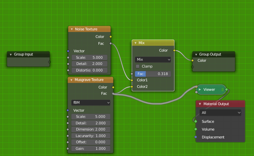Select the Material Output node by its title

[216, 104]
